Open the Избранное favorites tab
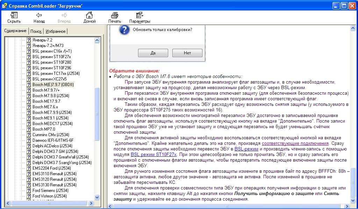The height and width of the screenshot is (209, 358). click(x=56, y=31)
